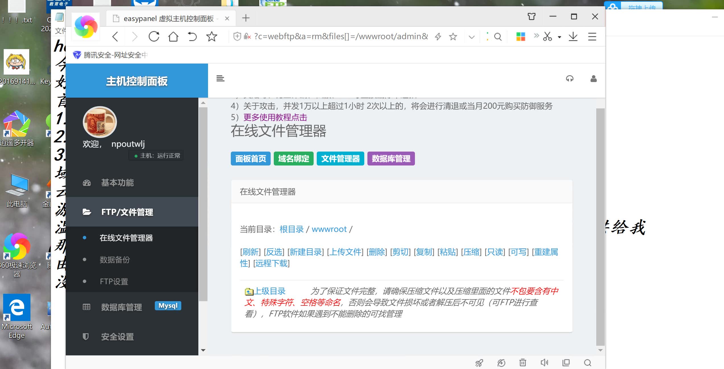The image size is (724, 369).
Task: Click the skin shirt icon in title bar
Action: tap(531, 16)
